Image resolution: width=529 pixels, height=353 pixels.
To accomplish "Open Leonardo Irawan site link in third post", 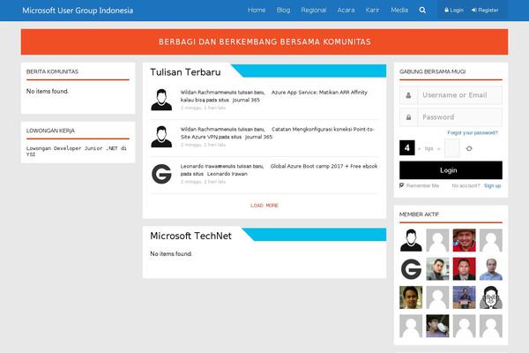I will 227,174.
